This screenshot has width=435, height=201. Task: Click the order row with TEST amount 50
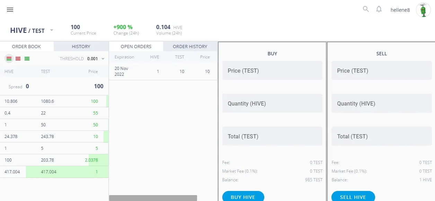(54, 125)
